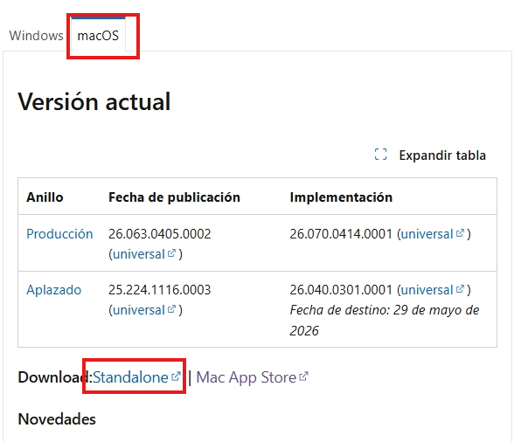The width and height of the screenshot is (521, 442).
Task: Click version number 25.224.1116.0003
Action: 159,290
